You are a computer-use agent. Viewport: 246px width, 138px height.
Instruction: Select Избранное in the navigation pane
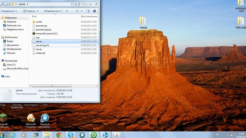coord(11,18)
